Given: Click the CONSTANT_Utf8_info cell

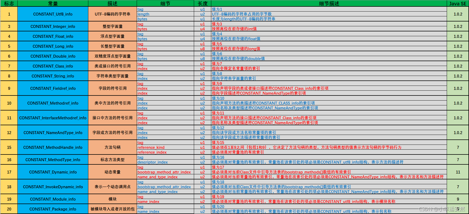Looking at the screenshot, I should pyautogui.click(x=53, y=14).
